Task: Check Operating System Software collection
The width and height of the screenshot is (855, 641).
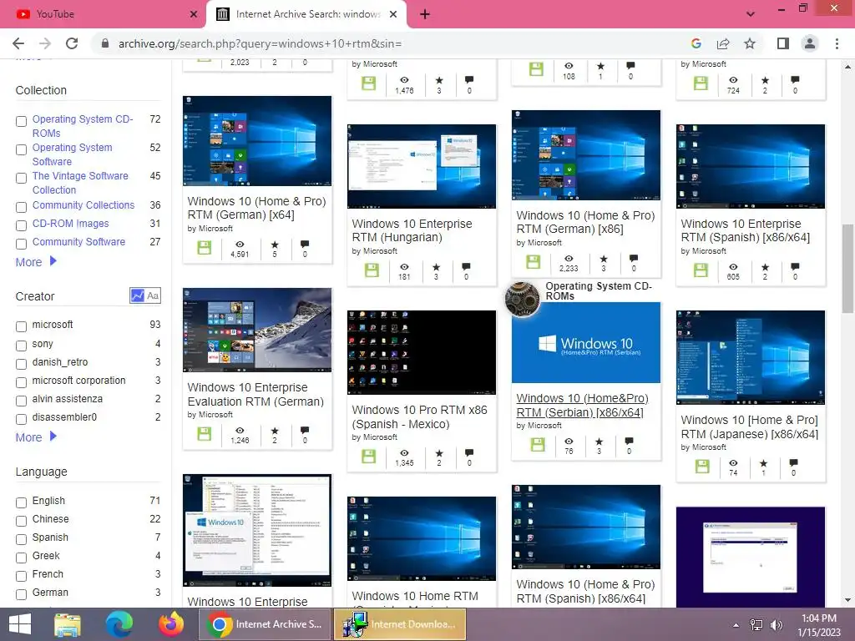Action: pyautogui.click(x=21, y=150)
